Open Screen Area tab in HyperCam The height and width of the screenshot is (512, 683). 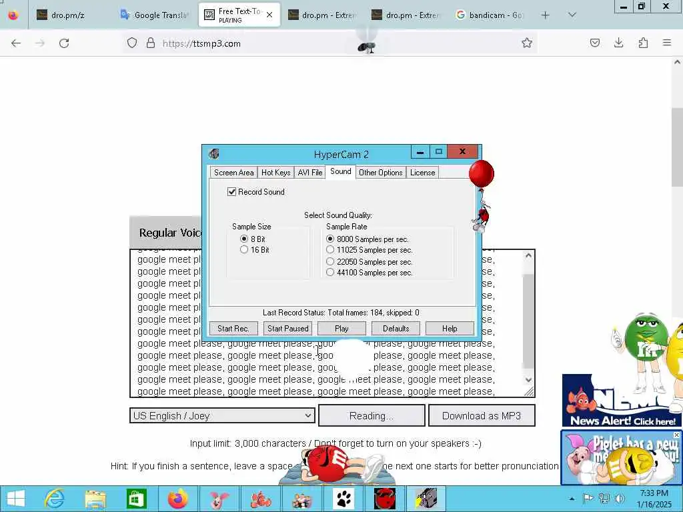[x=233, y=173]
